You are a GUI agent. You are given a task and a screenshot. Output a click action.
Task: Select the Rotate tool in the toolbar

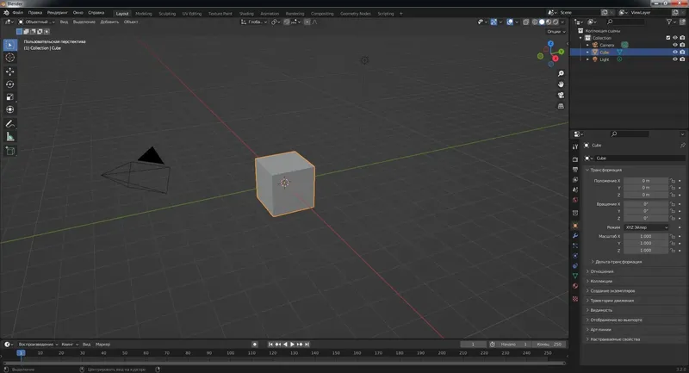[10, 84]
